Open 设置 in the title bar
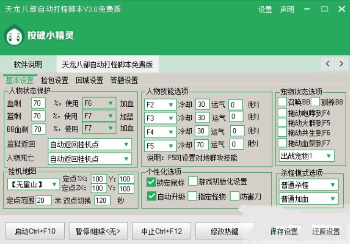This screenshot has width=350, height=244. pyautogui.click(x=265, y=10)
